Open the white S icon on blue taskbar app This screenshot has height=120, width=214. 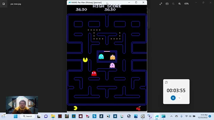tap(95, 116)
